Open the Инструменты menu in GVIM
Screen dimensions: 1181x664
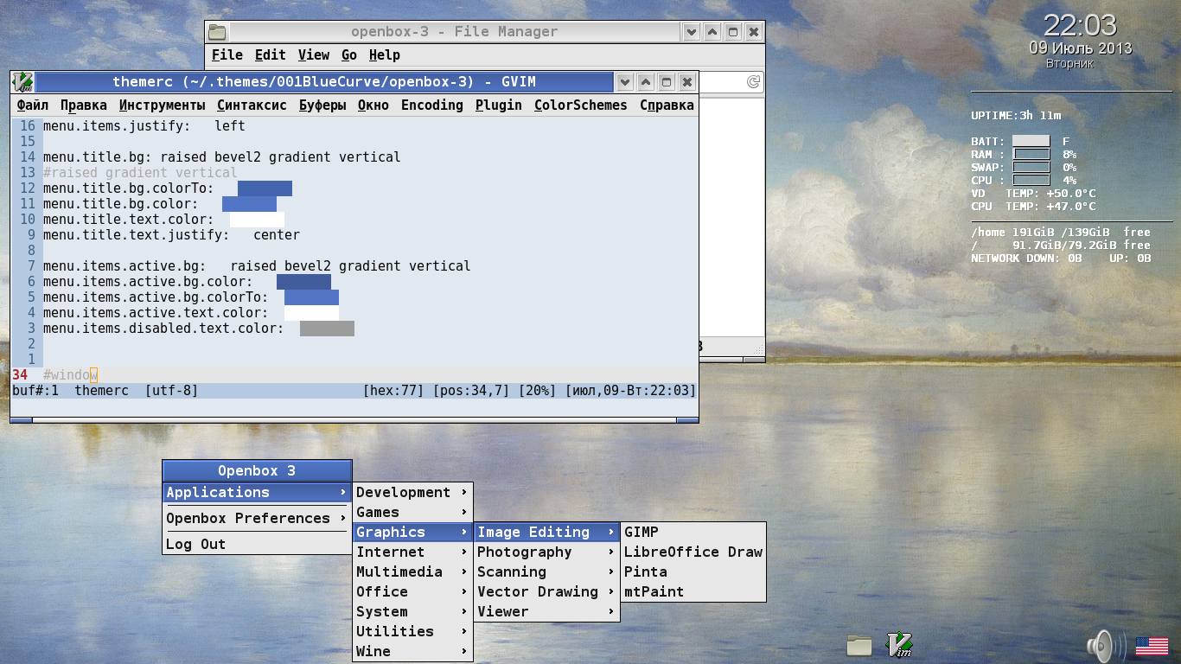pyautogui.click(x=163, y=105)
